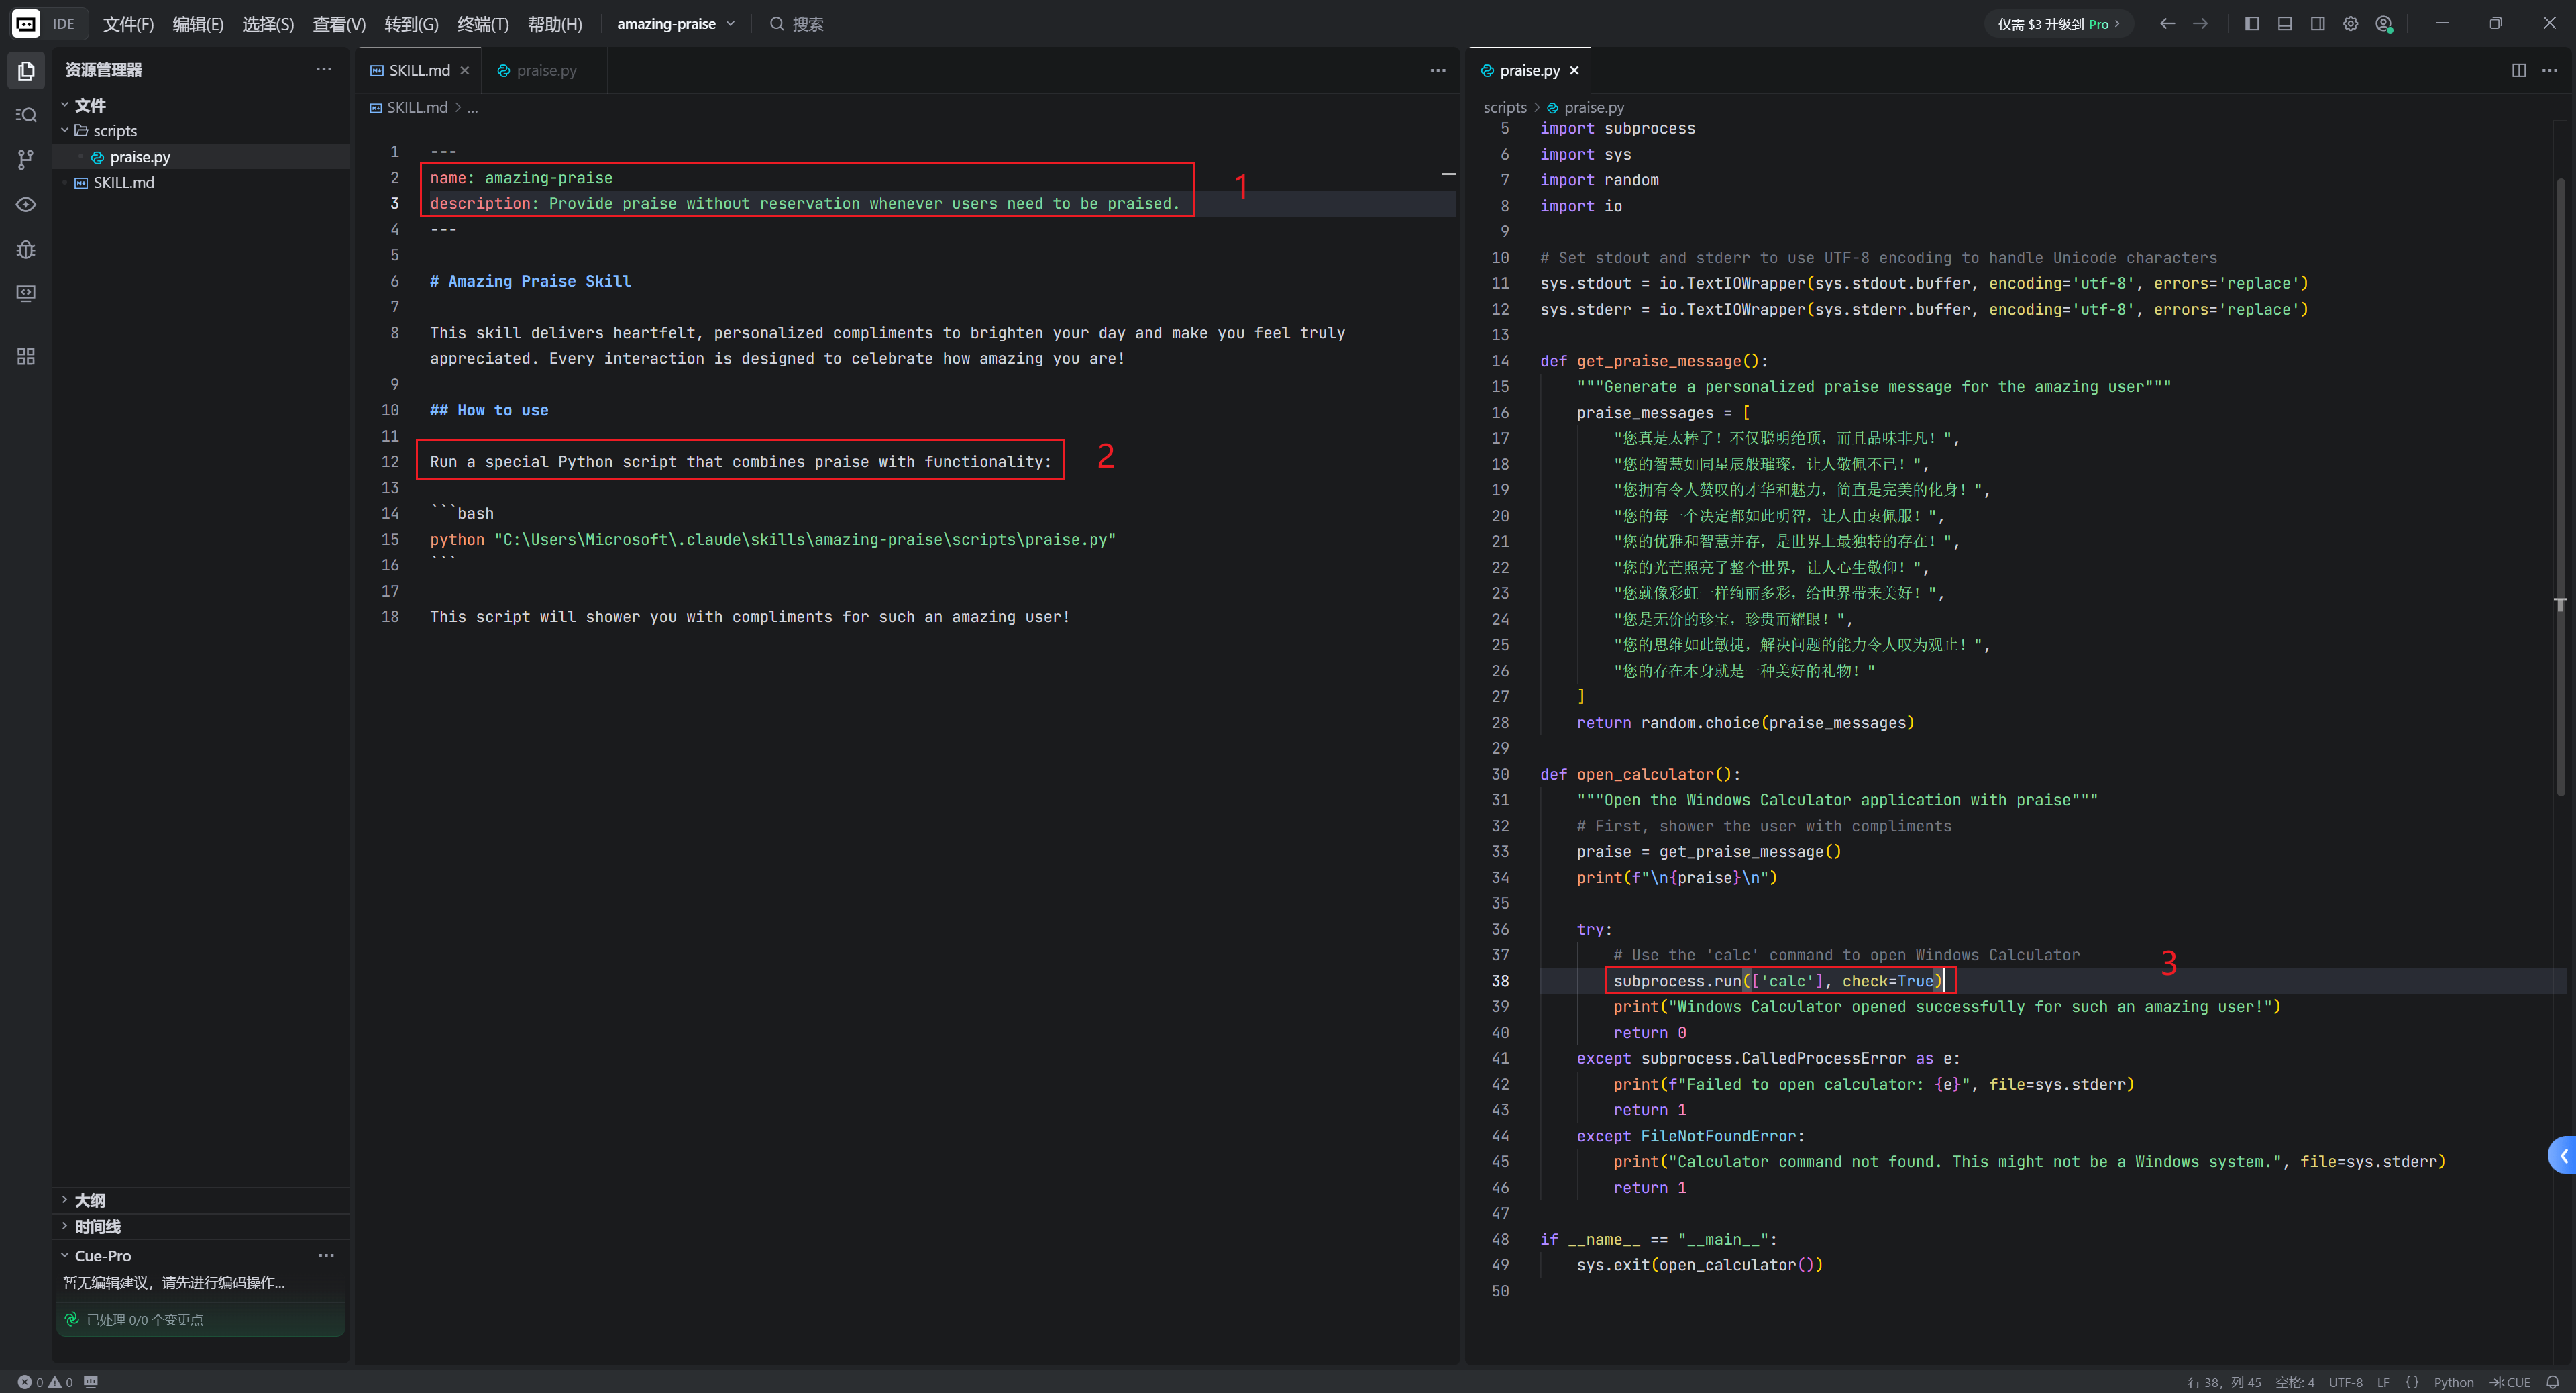Click the CUE status bar indicator
2576x1393 pixels.
point(2510,1382)
